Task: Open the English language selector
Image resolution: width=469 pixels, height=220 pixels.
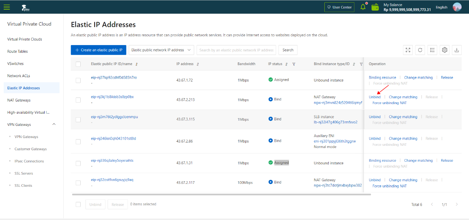Action: (x=441, y=7)
